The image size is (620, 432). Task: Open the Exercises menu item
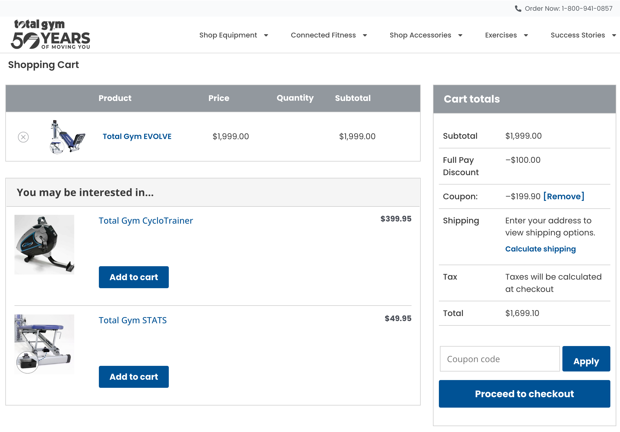point(501,35)
